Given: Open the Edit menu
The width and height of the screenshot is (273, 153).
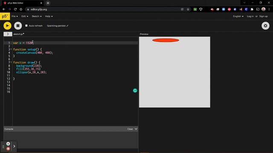Looking at the screenshot, I should click(25, 16).
